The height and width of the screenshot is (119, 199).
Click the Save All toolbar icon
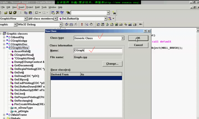[15, 13]
